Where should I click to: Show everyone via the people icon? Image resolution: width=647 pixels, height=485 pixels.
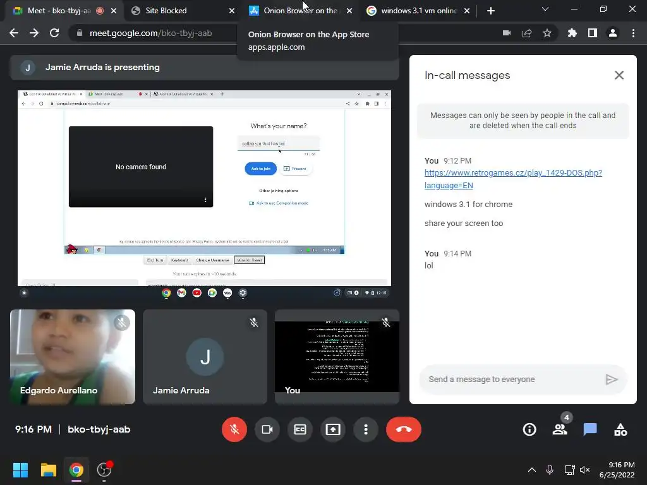[x=560, y=429]
